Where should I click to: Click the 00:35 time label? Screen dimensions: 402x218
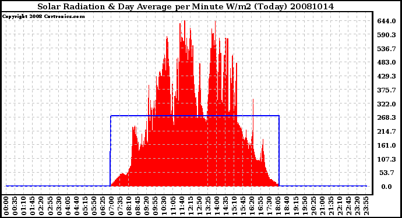[15, 206]
